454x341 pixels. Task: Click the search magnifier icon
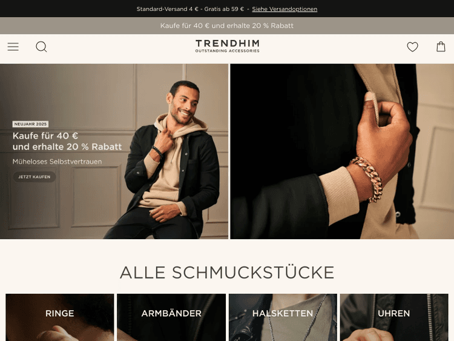tap(41, 47)
